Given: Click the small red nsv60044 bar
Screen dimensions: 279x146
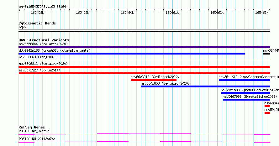Looking at the screenshot, I should pyautogui.click(x=267, y=106).
